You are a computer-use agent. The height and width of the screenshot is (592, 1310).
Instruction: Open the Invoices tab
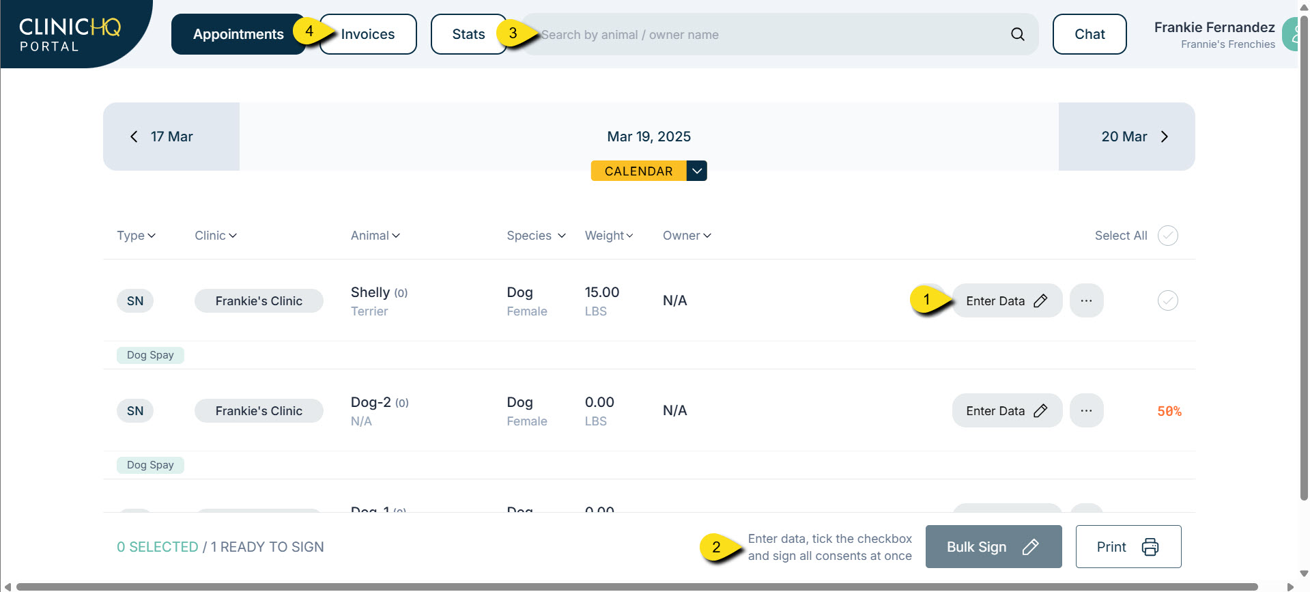[x=368, y=34]
